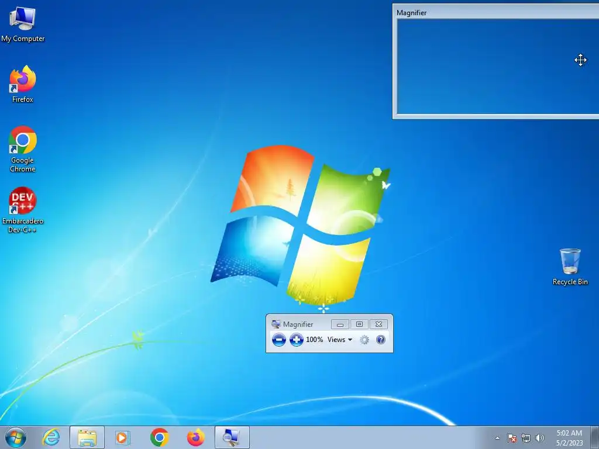Select the Embarcadero Dev-C++ desktop shortcut
The height and width of the screenshot is (449, 599).
coord(23,210)
